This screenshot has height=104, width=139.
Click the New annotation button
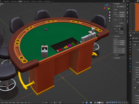pos(121,7)
